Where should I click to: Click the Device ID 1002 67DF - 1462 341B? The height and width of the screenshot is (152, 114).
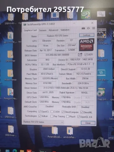[x=81, y=60]
